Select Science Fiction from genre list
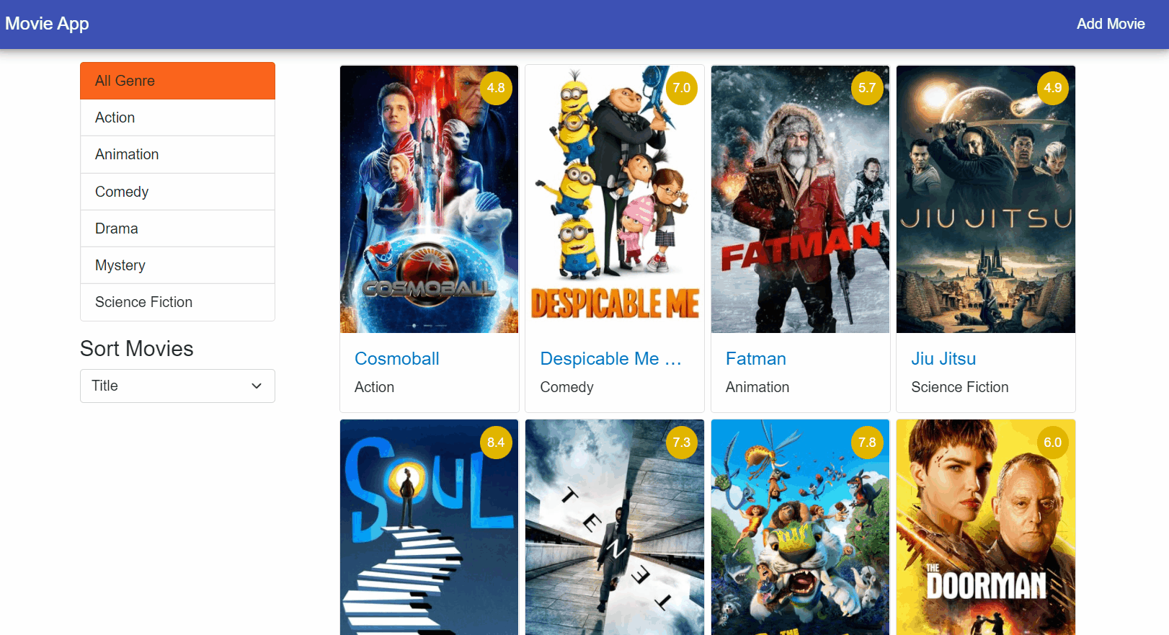This screenshot has width=1169, height=635. tap(177, 302)
